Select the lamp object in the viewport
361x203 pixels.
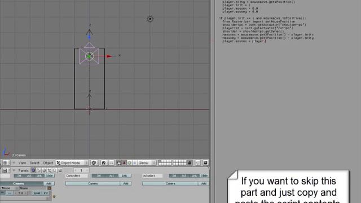point(150,19)
